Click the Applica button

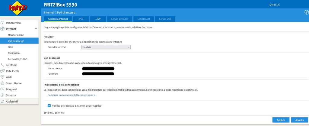(x=281, y=120)
